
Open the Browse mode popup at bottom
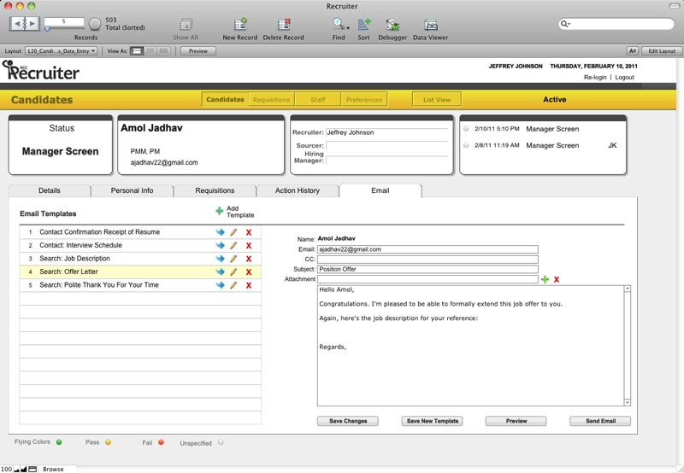pyautogui.click(x=53, y=469)
